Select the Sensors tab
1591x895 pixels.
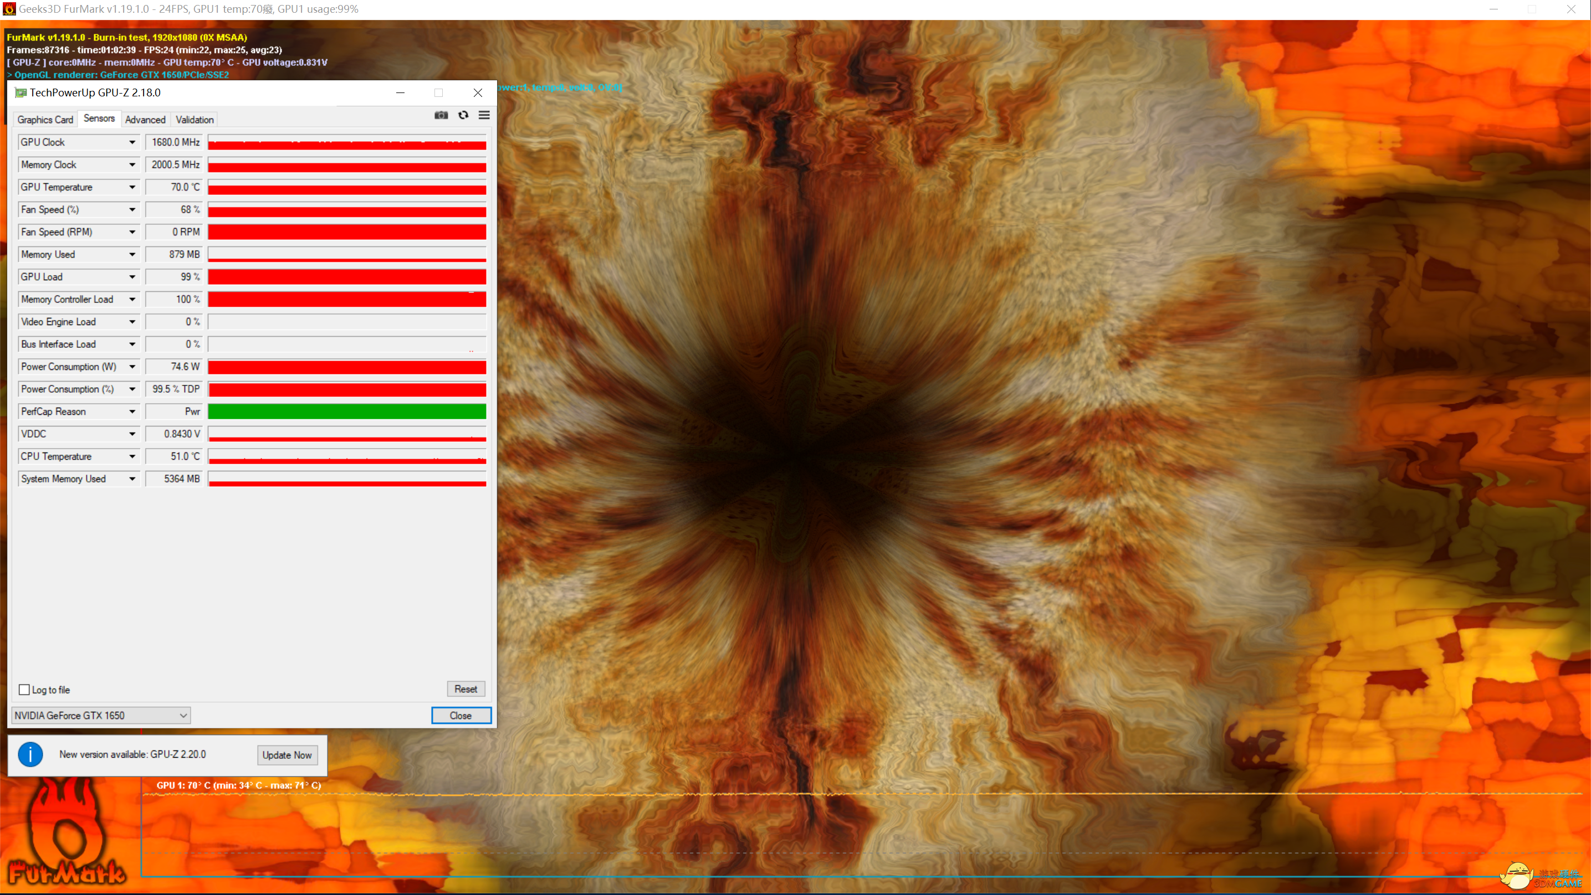click(99, 119)
